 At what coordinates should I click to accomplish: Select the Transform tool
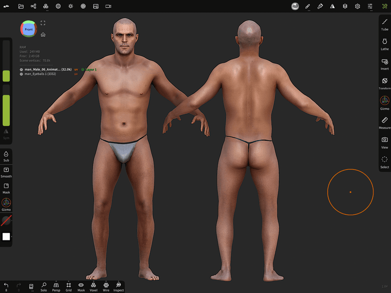(385, 84)
